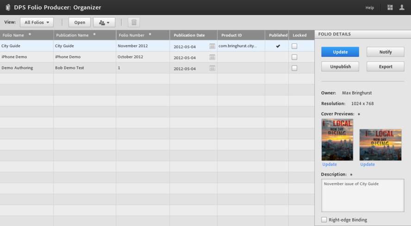The width and height of the screenshot is (411, 226).
Task: Click the City Guide publication date 2012-05-04
Action: coord(185,47)
